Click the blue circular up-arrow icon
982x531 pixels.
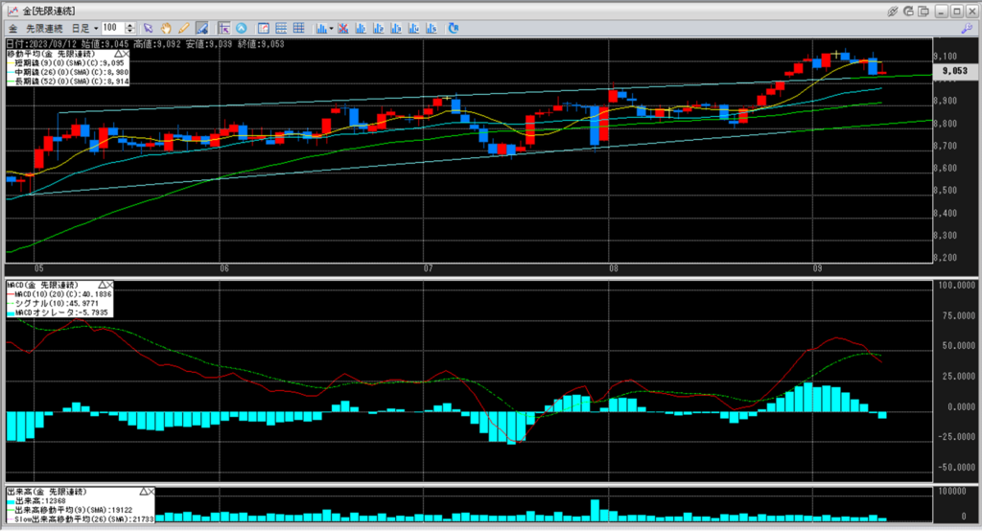241,28
